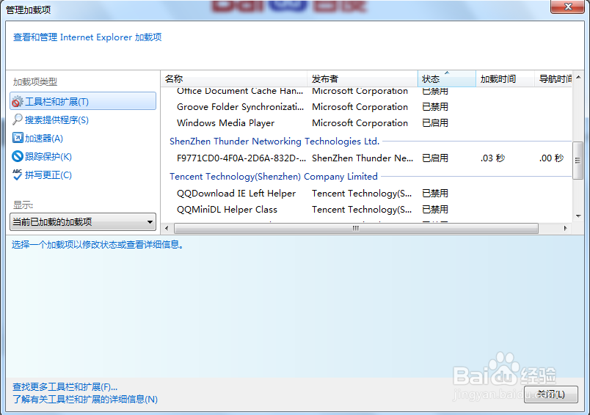Open the 当前已加载的加载项 display dropdown
This screenshot has height=415, width=590.
pos(83,221)
